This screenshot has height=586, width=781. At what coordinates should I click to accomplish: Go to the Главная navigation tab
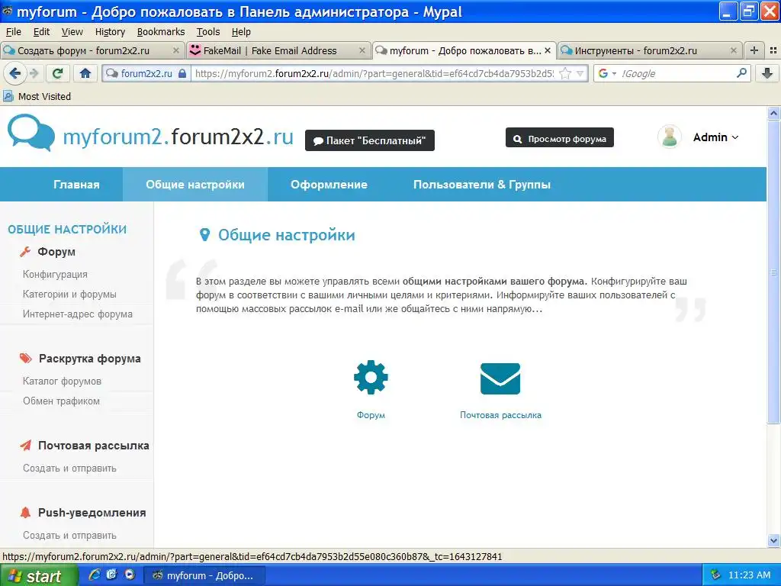(x=77, y=185)
